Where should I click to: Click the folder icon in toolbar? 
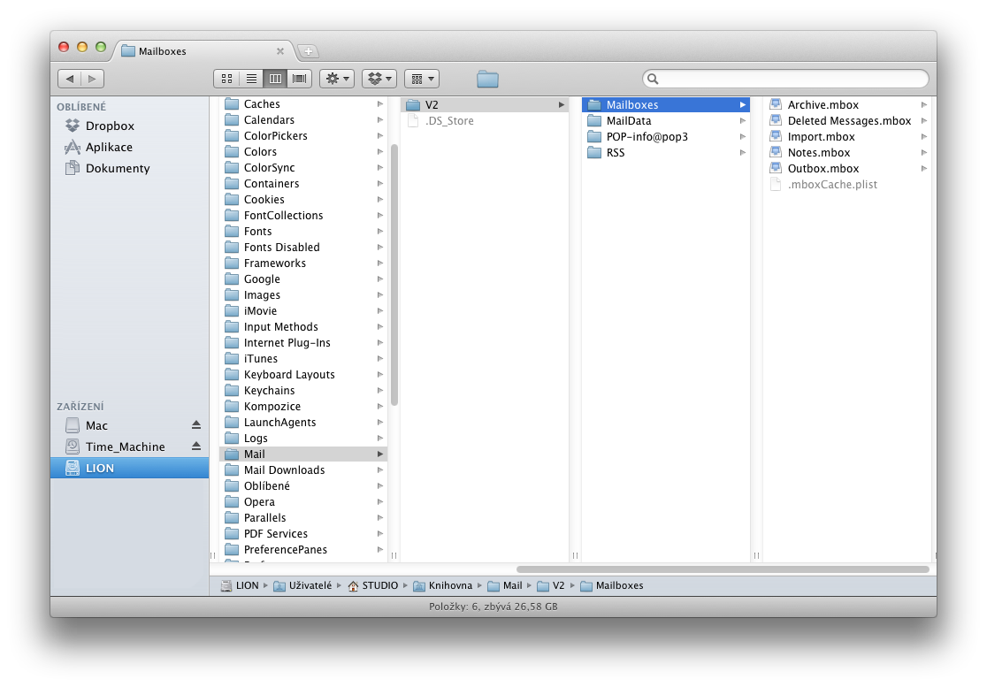487,80
